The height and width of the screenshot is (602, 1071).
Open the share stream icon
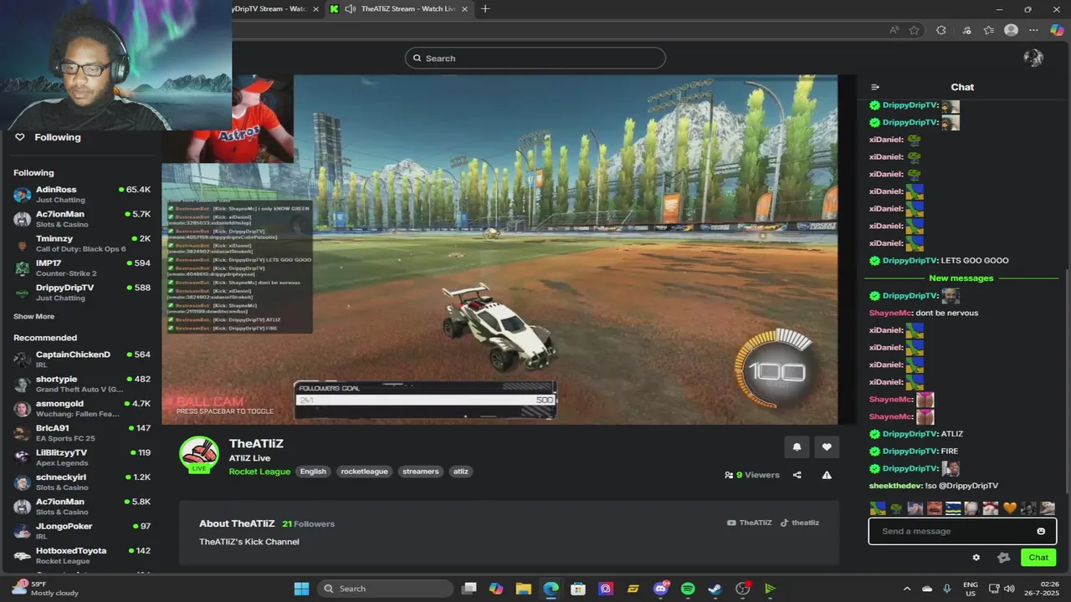(797, 475)
